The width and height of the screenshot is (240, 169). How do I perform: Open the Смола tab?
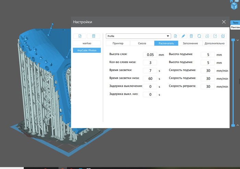[x=142, y=43]
